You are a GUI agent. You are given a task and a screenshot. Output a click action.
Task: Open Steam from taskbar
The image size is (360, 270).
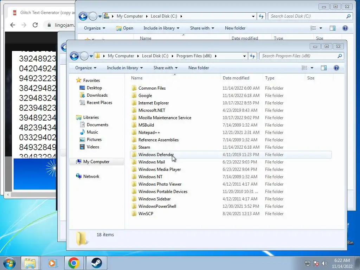pyautogui.click(x=97, y=263)
